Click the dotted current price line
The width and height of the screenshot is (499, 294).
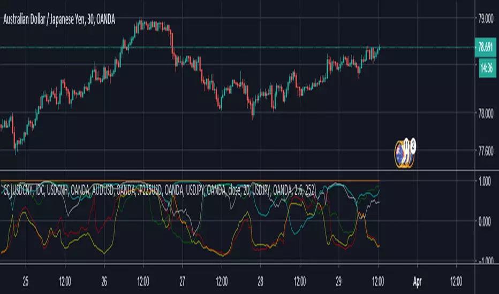237,48
